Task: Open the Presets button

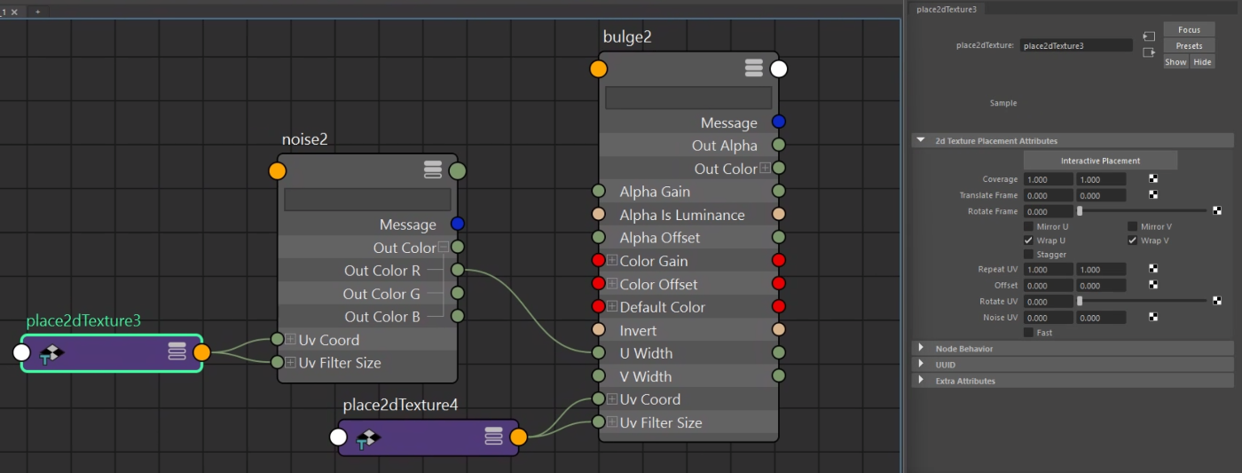Action: point(1189,46)
